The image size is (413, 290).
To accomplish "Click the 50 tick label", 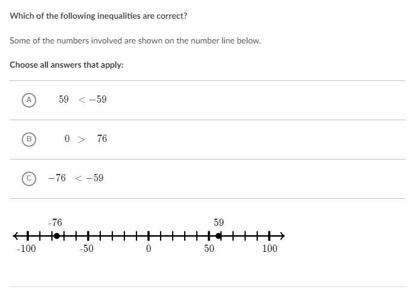I will 209,249.
